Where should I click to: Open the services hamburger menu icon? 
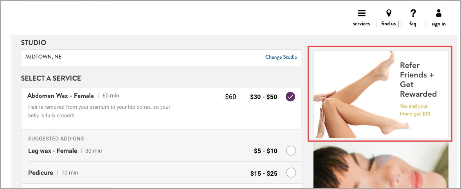coord(361,13)
